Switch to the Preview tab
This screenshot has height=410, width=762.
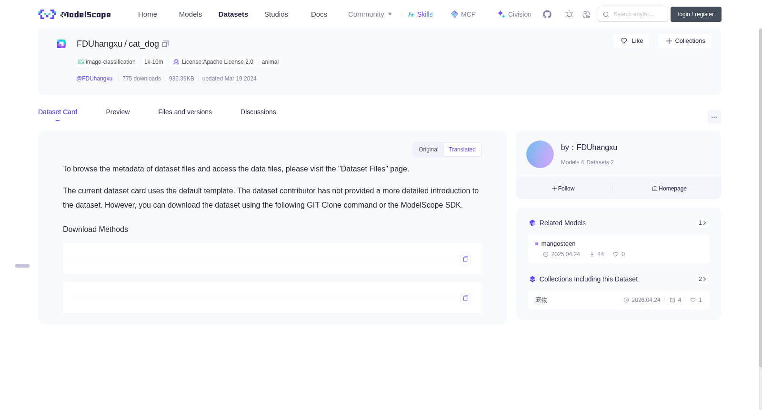[x=118, y=112]
